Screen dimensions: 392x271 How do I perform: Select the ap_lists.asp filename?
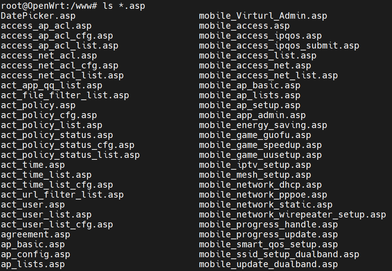(x=33, y=265)
